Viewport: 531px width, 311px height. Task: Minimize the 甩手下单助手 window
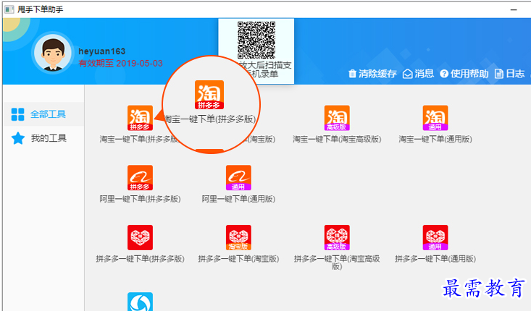pyautogui.click(x=514, y=9)
